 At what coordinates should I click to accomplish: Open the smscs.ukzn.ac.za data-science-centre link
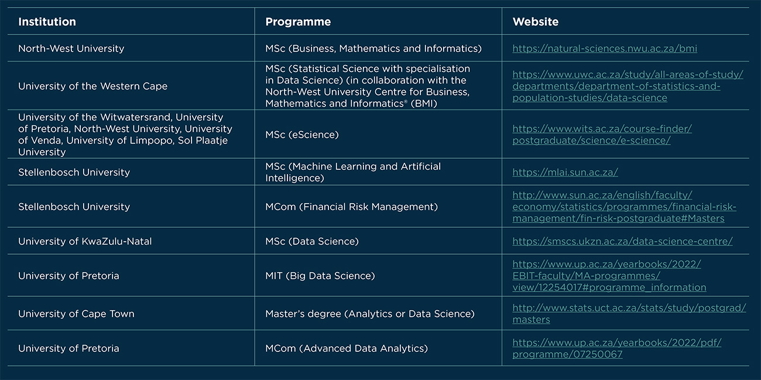coord(622,241)
